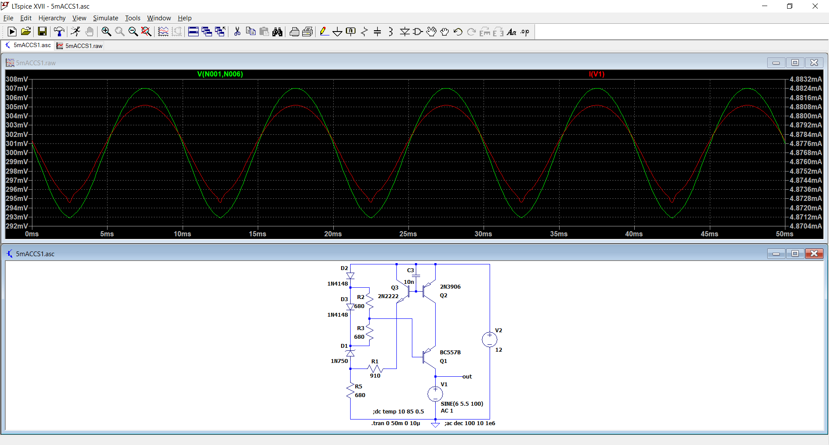Create a new schematic from the toolbar
Image resolution: width=829 pixels, height=445 pixels.
coord(12,32)
